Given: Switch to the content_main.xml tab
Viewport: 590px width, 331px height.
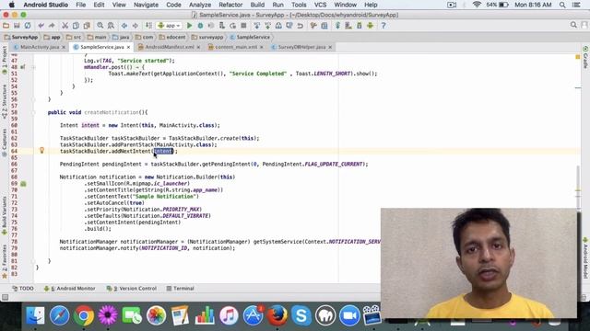Looking at the screenshot, I should [x=236, y=47].
